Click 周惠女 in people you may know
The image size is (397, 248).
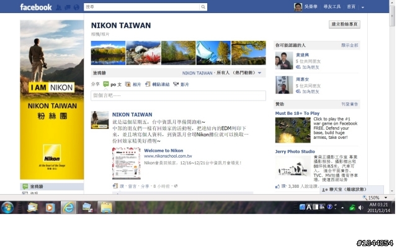coord(302,79)
